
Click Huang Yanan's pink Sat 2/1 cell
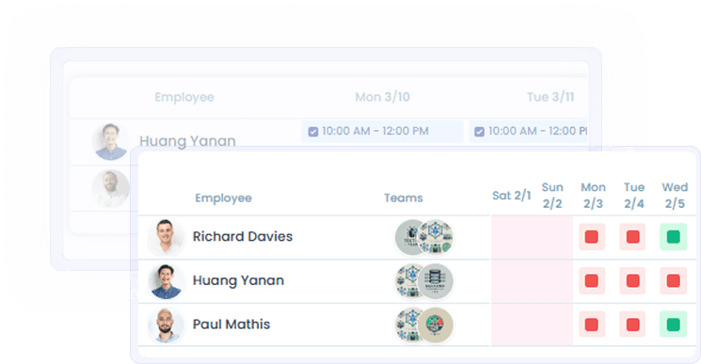[512, 280]
